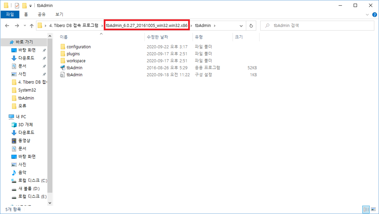Viewport: 379px width, 214px height.
Task: Open 로컬 디스크 (E:) drive
Action: point(32,196)
